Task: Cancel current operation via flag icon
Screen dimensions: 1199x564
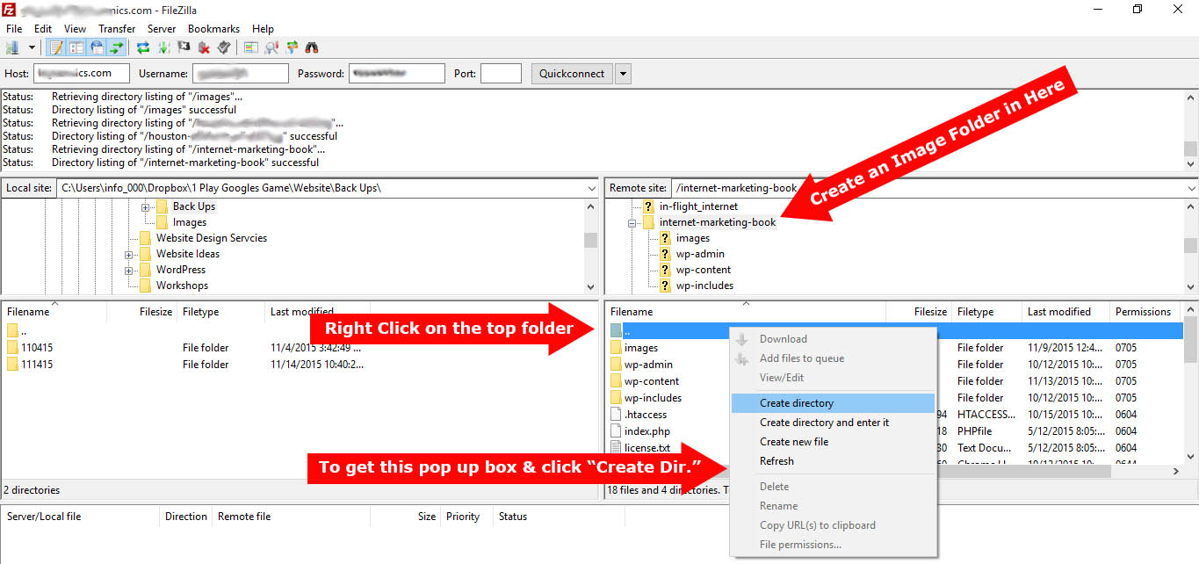Action: 184,47
